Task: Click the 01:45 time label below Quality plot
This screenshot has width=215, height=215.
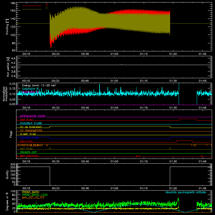Action: (202, 188)
